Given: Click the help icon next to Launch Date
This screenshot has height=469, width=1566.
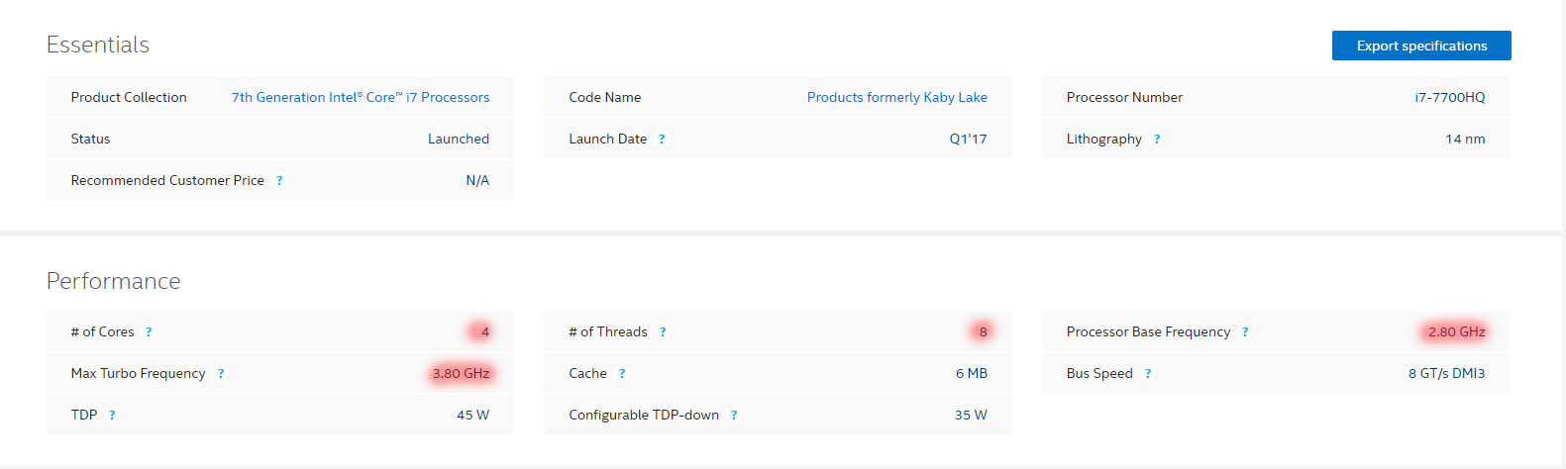Looking at the screenshot, I should tap(662, 140).
